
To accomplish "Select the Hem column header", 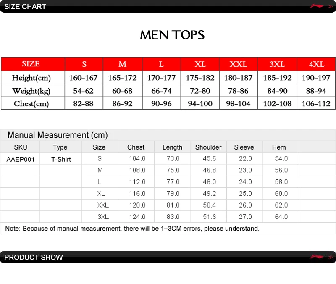I will click(279, 147).
